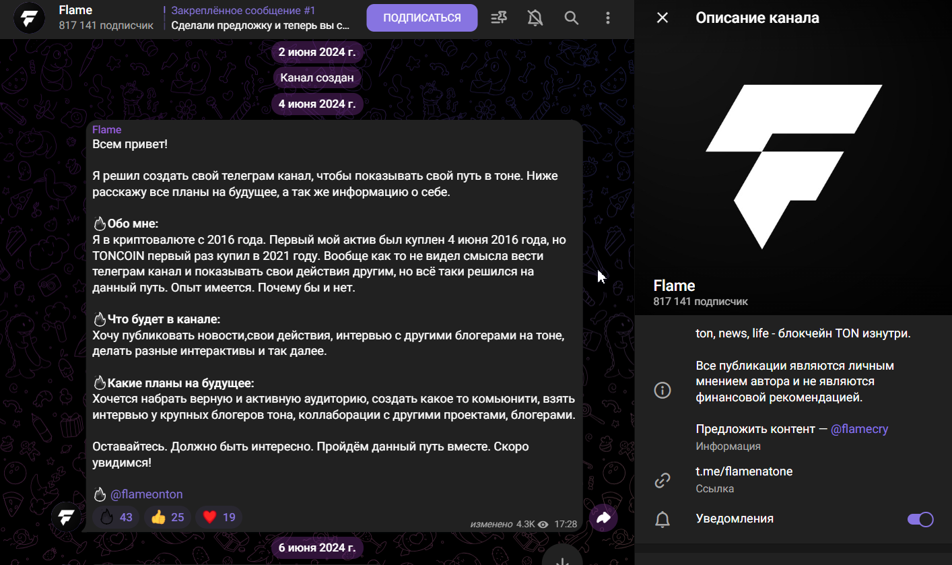Click the share arrow beside the post
The image size is (952, 565).
[x=603, y=518]
